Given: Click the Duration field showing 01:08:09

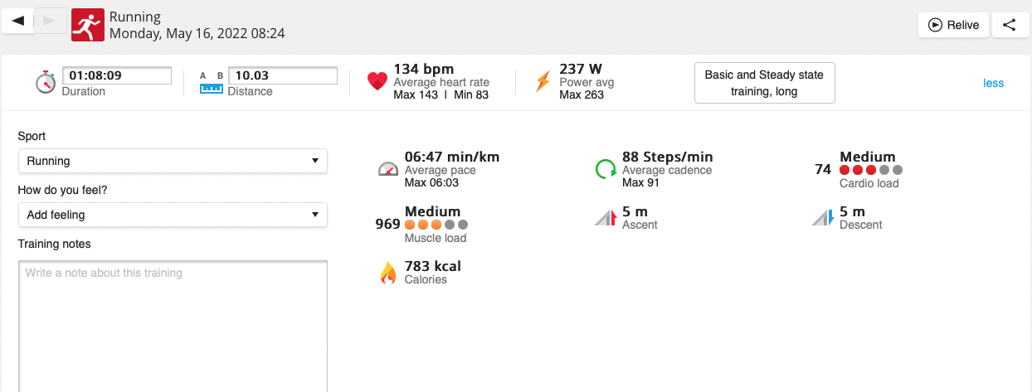Looking at the screenshot, I should 117,75.
